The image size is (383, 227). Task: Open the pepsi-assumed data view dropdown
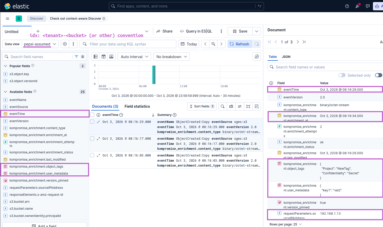(40, 44)
